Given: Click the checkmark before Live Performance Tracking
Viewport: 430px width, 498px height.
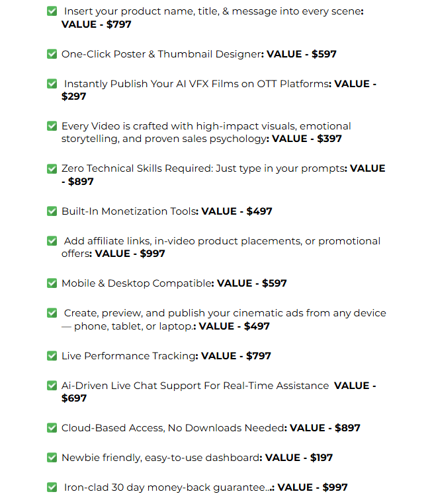Looking at the screenshot, I should (52, 356).
